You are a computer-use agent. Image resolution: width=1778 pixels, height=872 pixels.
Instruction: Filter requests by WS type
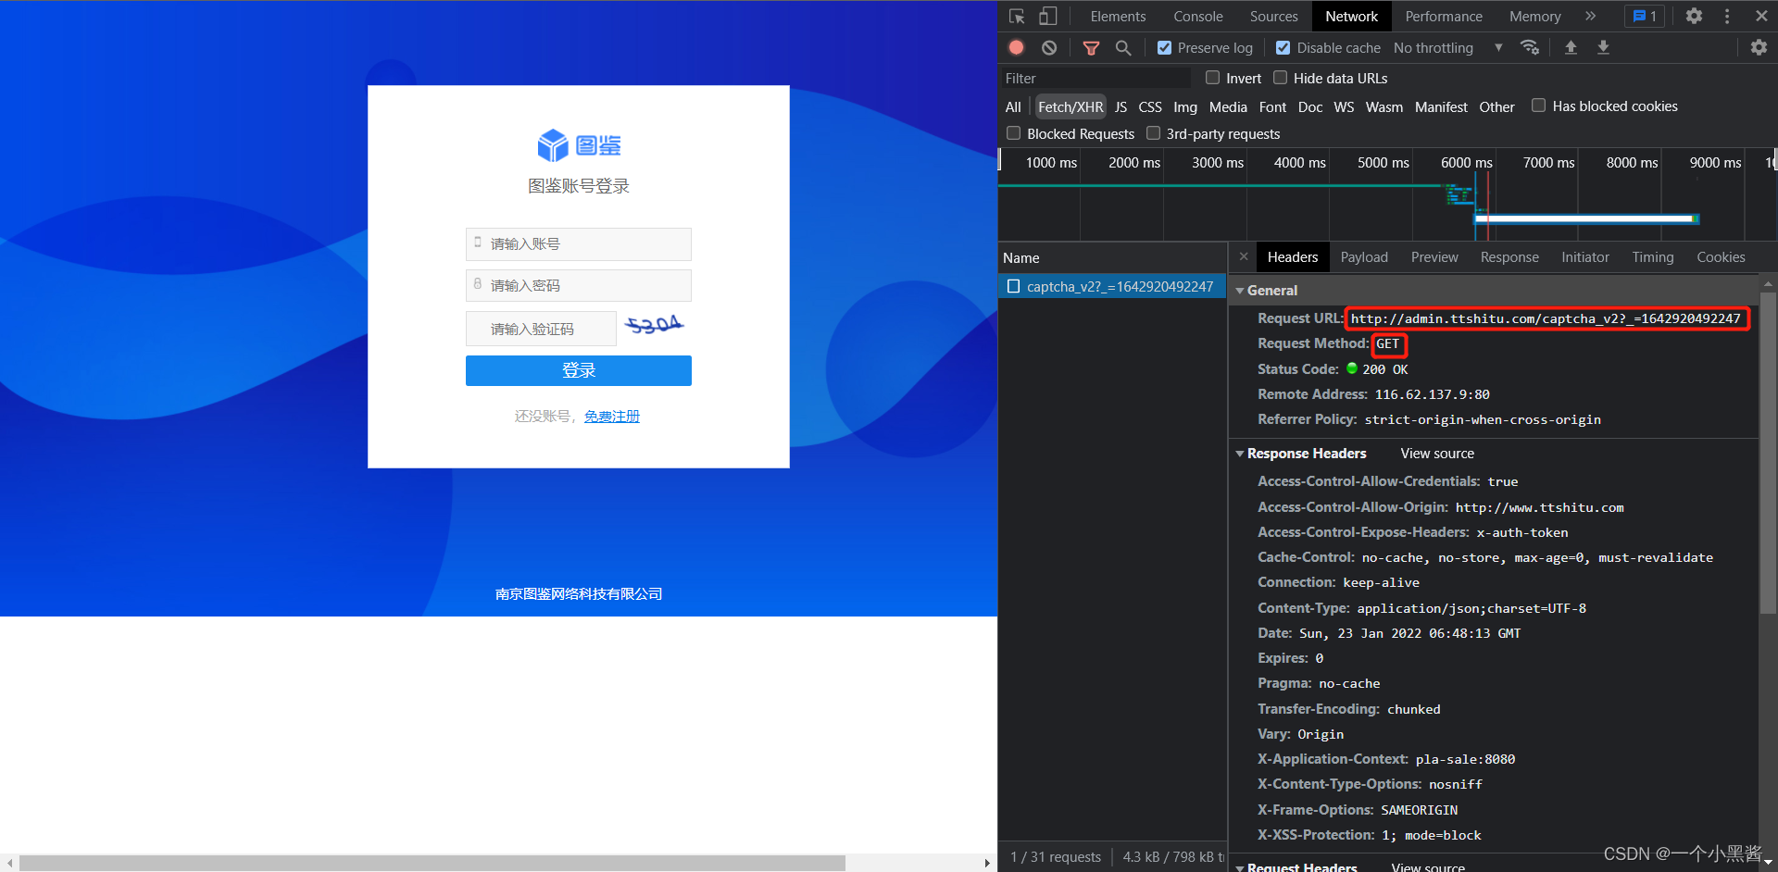tap(1343, 106)
